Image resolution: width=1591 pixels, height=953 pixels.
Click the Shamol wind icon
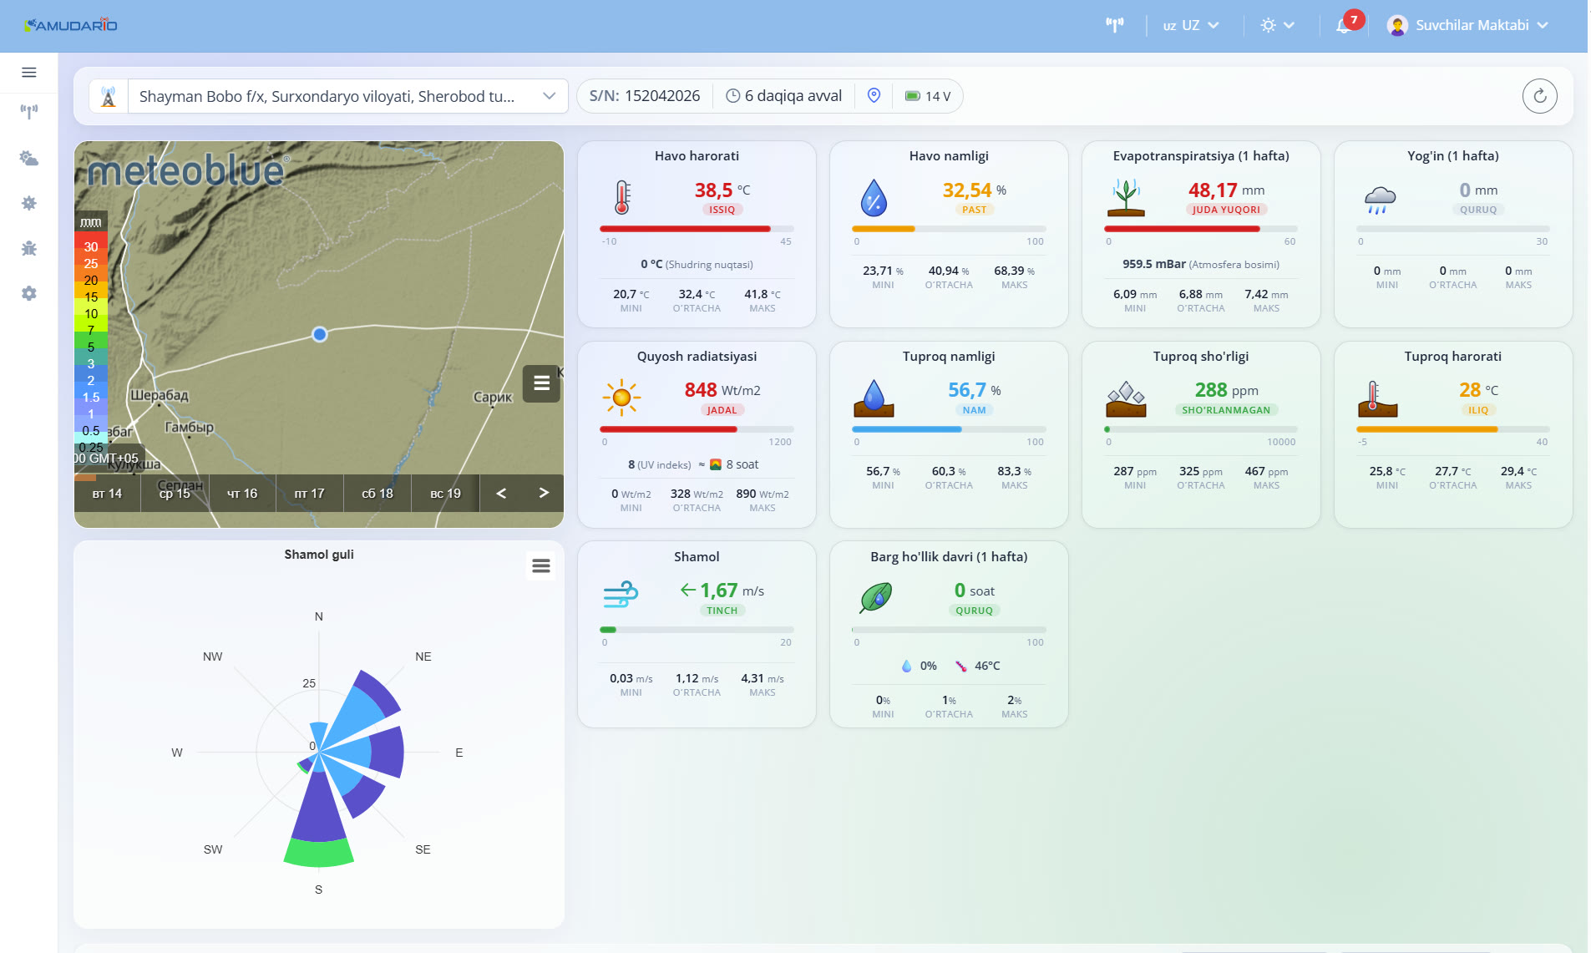click(621, 595)
